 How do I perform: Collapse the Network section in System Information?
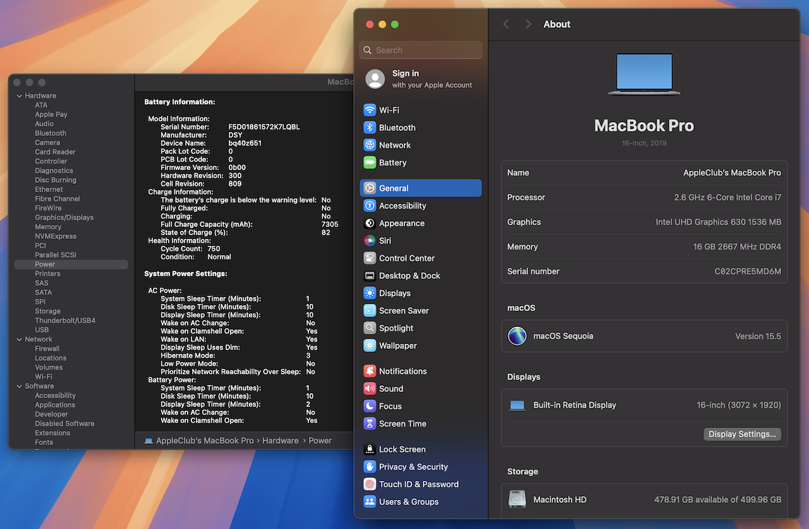20,339
